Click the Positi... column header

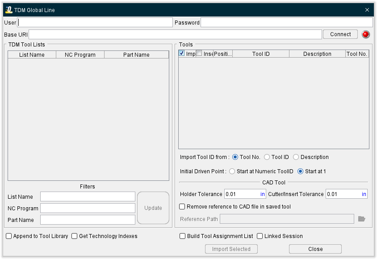(x=223, y=54)
